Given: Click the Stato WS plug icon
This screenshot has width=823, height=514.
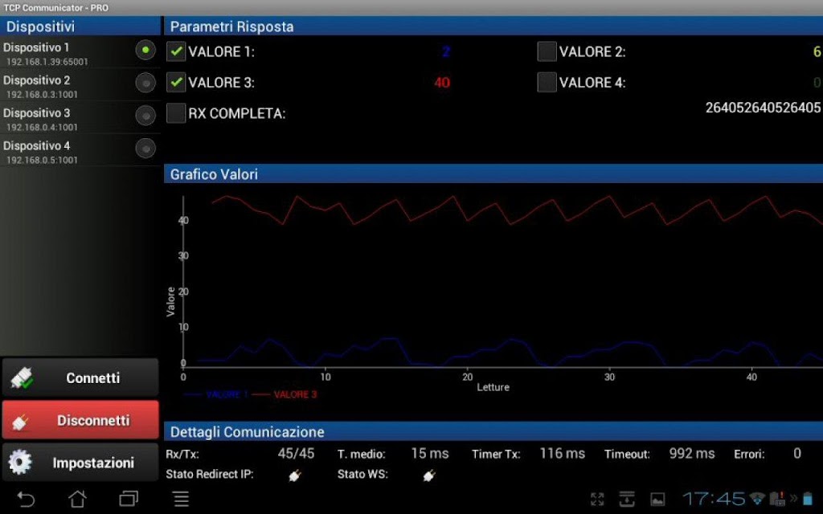Looking at the screenshot, I should pyautogui.click(x=429, y=475).
